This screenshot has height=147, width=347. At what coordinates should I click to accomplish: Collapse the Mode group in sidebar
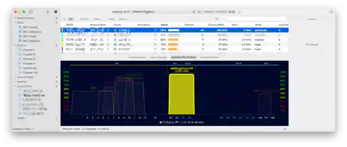pyautogui.click(x=15, y=22)
